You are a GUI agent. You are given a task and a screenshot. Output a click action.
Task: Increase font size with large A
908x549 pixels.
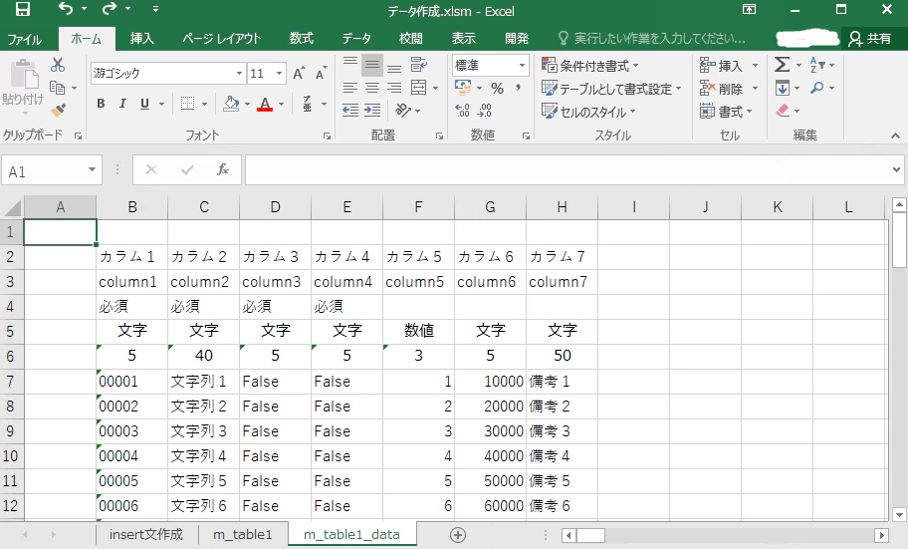(299, 73)
